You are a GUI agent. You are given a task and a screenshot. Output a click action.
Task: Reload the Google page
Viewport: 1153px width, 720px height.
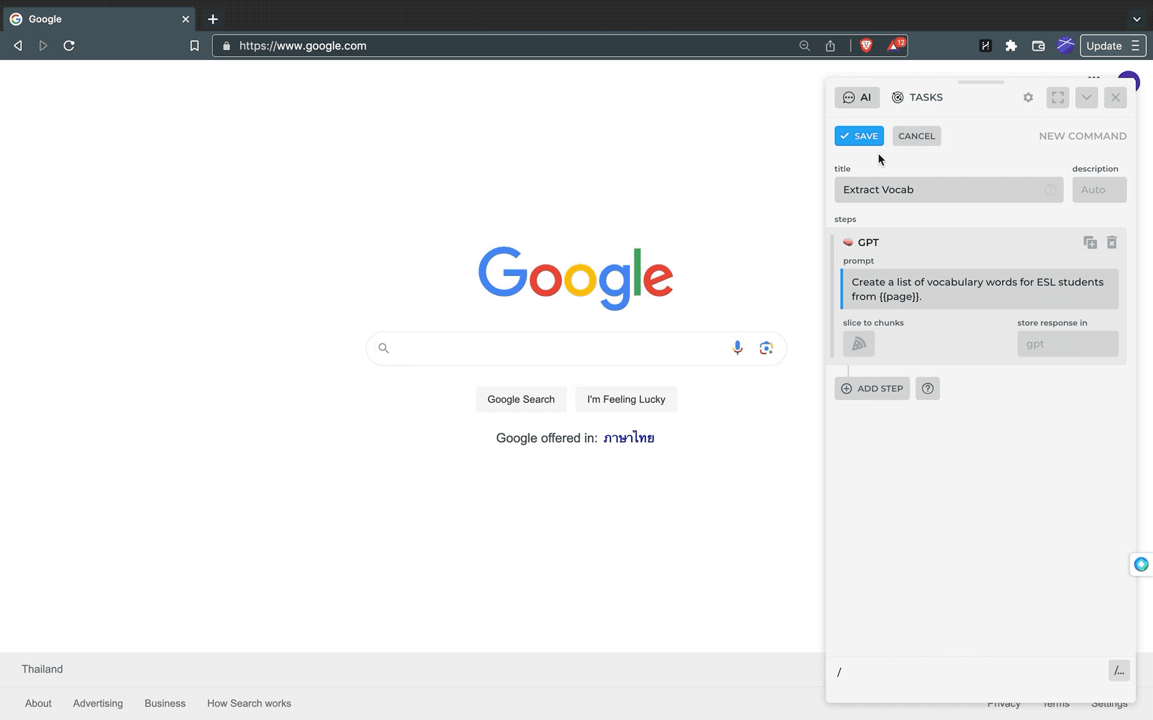[69, 46]
